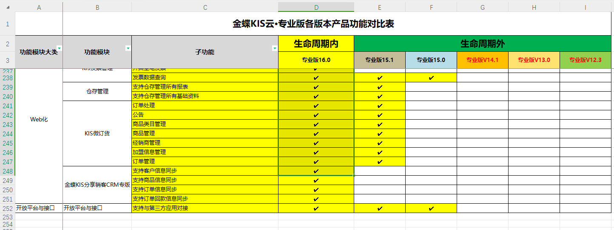Select row 2 header

(8, 44)
